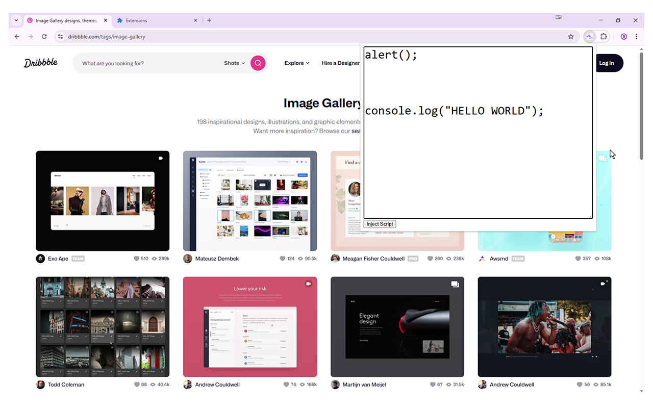Open a new browser tab
653x408 pixels.
coord(209,20)
